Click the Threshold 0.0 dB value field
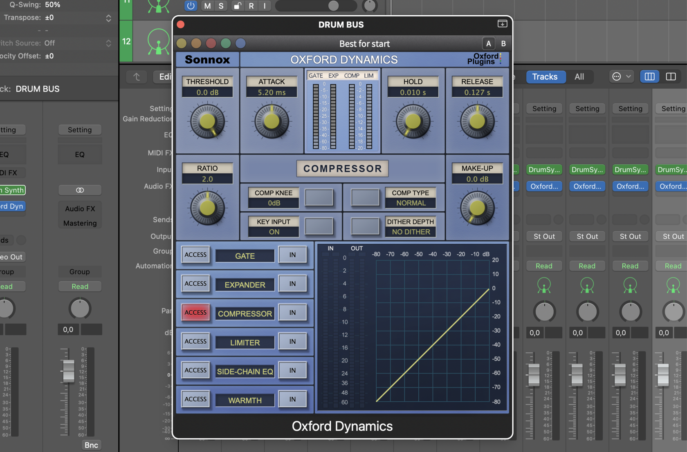This screenshot has height=452, width=687. pyautogui.click(x=207, y=92)
